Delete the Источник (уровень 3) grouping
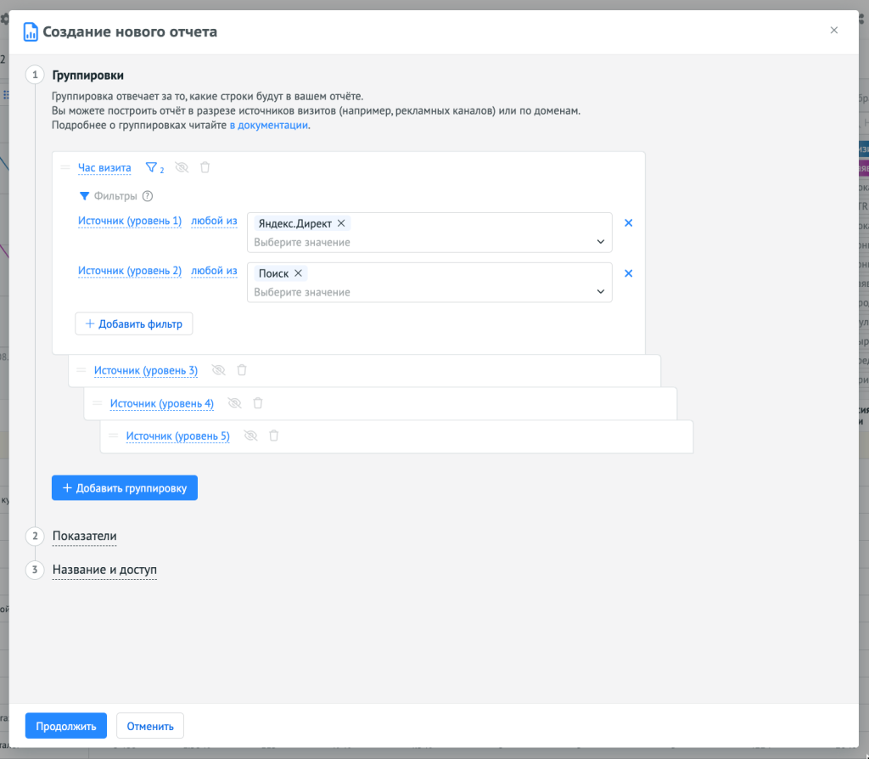The image size is (869, 759). [x=242, y=370]
